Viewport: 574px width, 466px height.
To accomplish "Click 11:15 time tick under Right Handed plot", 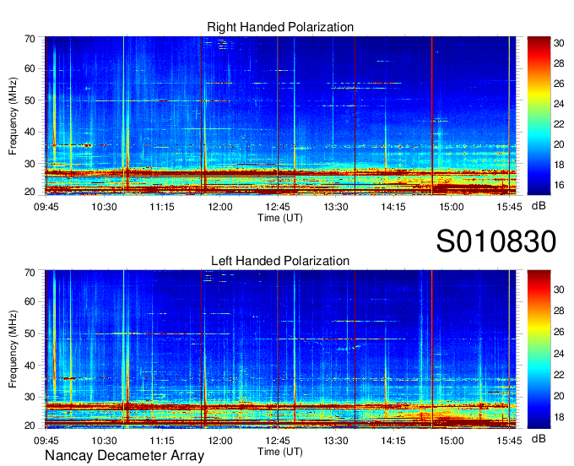I will coord(162,207).
